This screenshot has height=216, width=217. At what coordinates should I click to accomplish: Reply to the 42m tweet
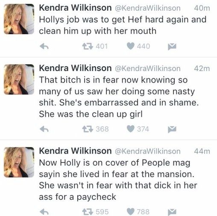click(x=44, y=129)
